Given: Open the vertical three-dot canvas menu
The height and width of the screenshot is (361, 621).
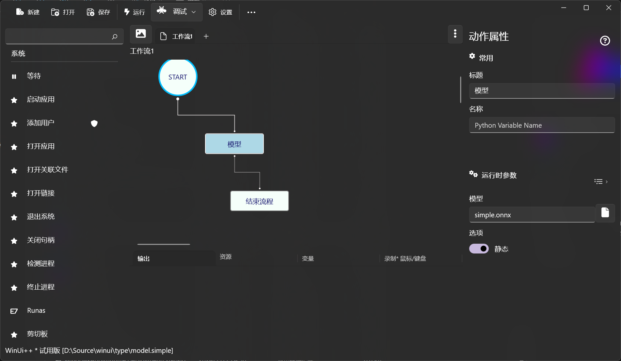Looking at the screenshot, I should (455, 34).
